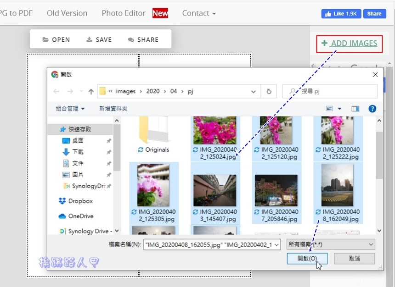Click the search pj input box
The width and height of the screenshot is (395, 287).
coord(330,91)
